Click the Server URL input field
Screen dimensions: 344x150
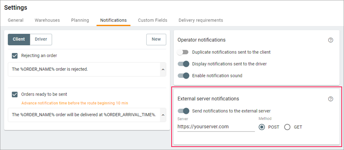(216, 127)
